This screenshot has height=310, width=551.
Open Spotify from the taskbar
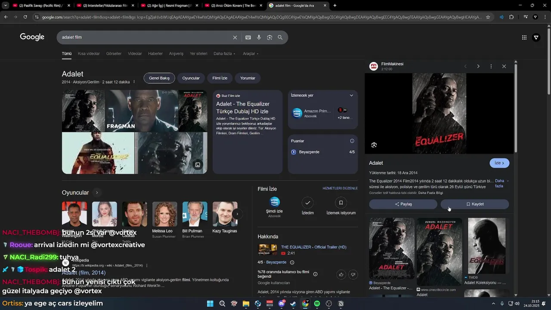coord(317,304)
